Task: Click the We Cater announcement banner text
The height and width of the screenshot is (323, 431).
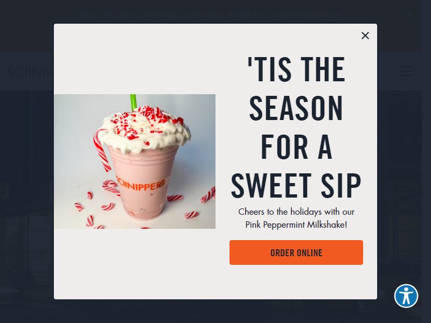Action: (x=210, y=15)
